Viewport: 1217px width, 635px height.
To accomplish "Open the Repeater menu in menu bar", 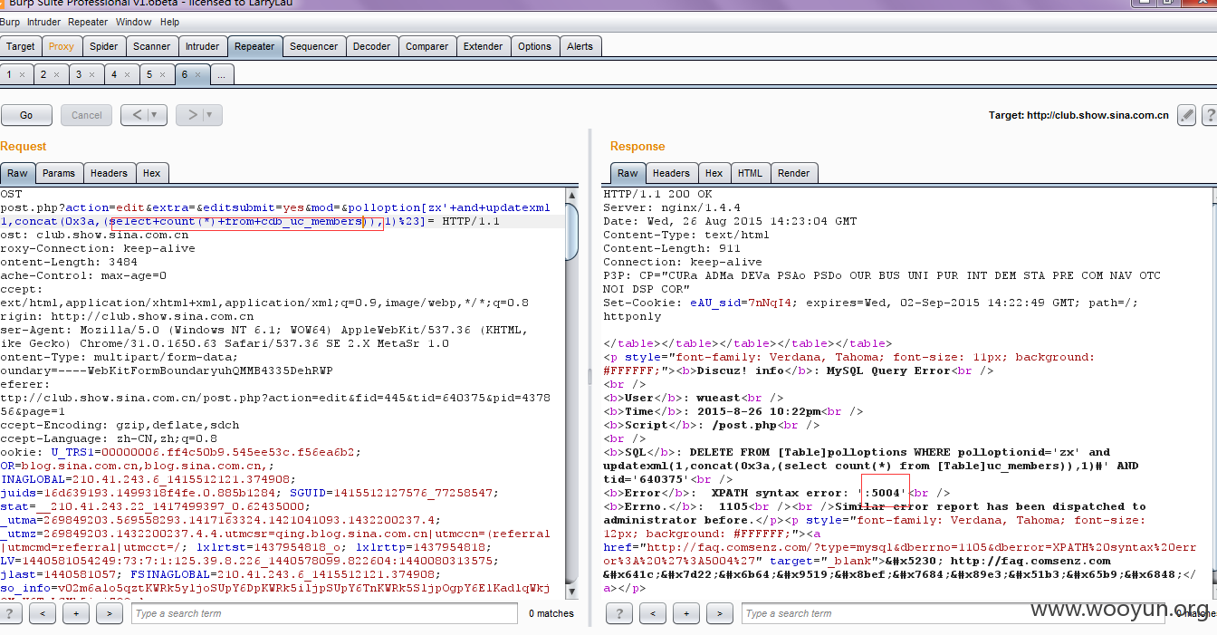I will coord(88,22).
